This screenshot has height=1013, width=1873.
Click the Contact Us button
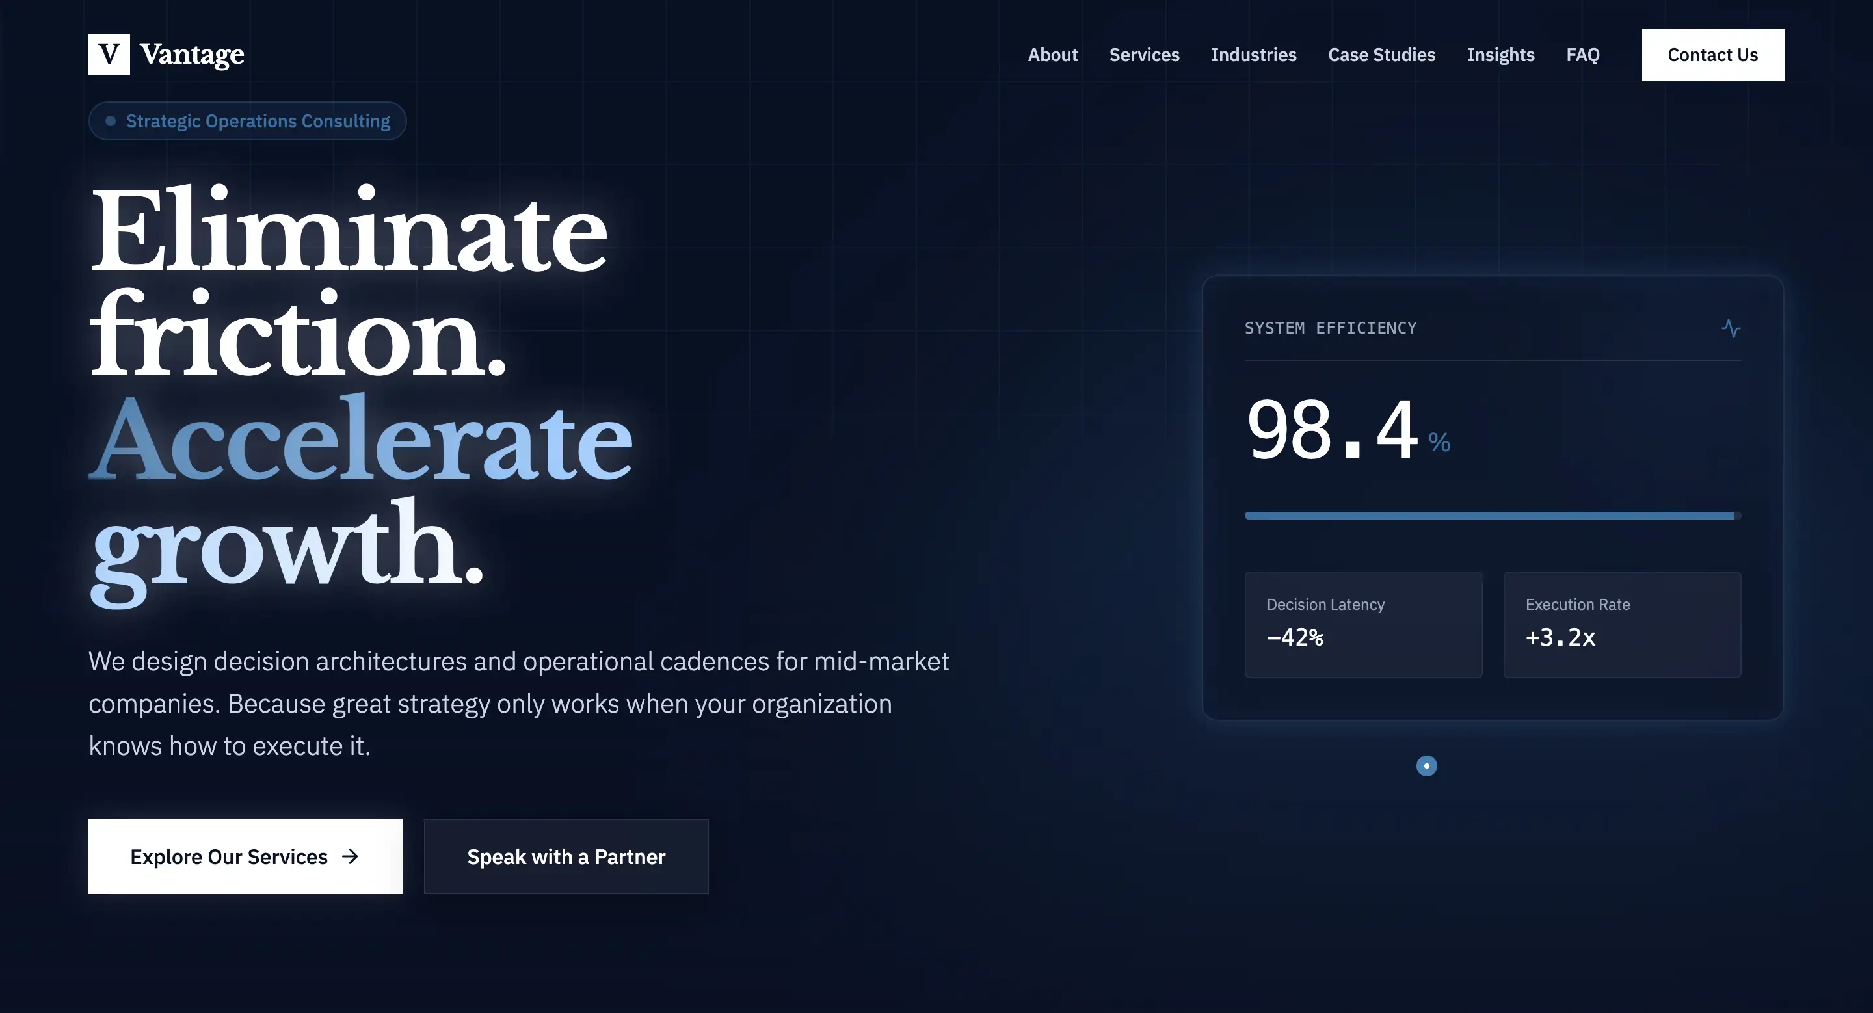coord(1712,55)
